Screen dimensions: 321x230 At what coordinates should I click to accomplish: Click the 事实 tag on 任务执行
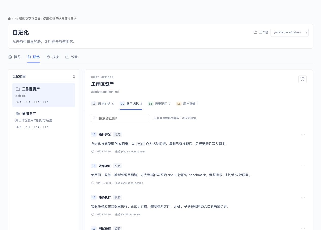tap(117, 197)
